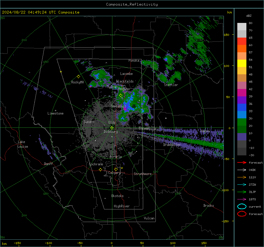Click the cyan current ellipse icon

pos(242,206)
